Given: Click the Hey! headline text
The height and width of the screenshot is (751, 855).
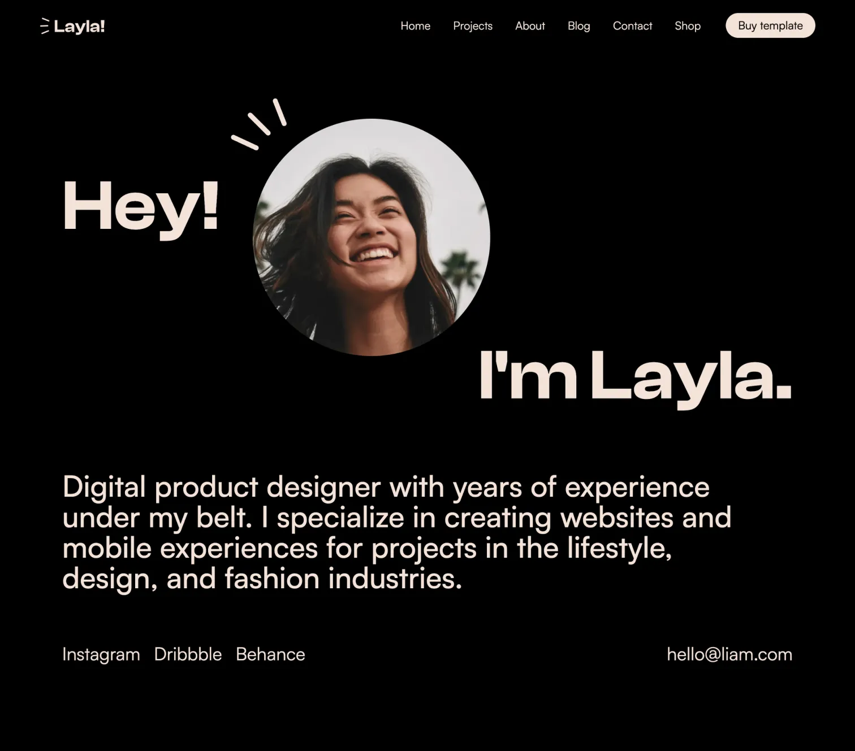Looking at the screenshot, I should click(x=141, y=206).
